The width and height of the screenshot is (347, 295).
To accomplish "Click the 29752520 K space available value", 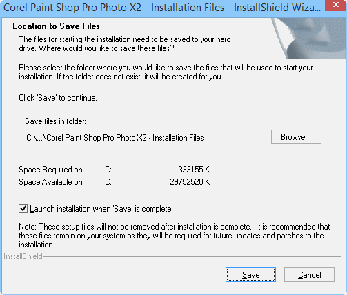I will (190, 182).
